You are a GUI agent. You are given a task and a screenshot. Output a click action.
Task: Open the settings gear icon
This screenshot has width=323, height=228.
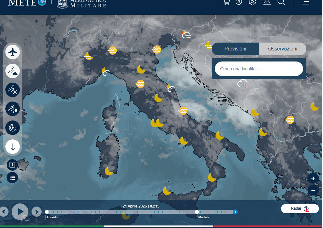[252, 3]
